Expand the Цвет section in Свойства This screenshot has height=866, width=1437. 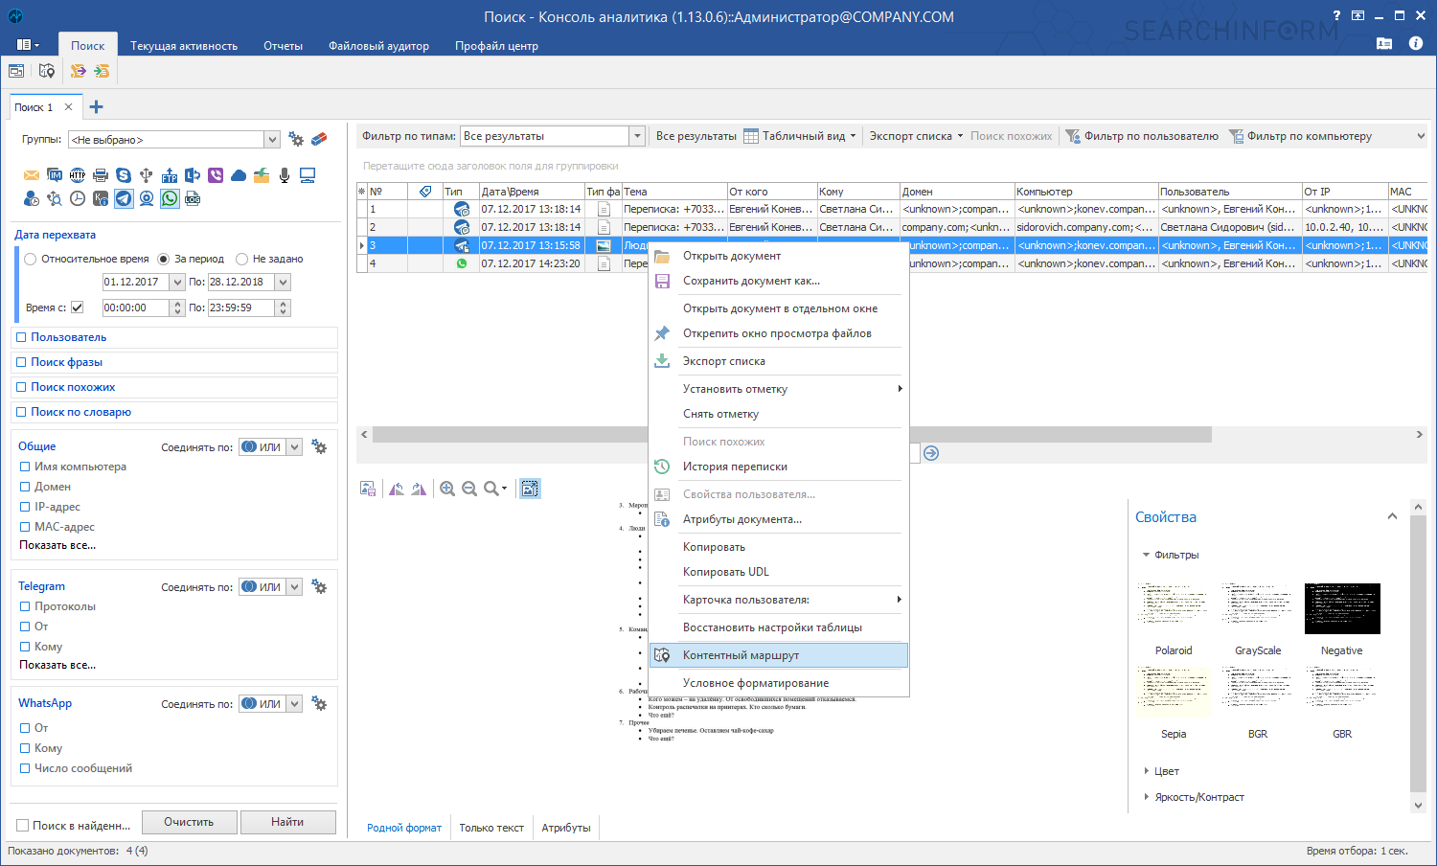click(1147, 771)
